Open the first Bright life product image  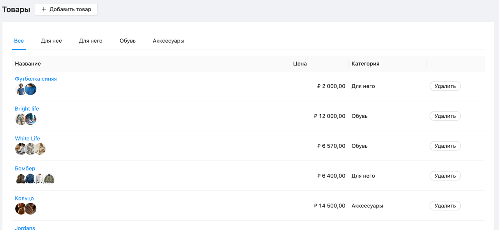click(20, 119)
